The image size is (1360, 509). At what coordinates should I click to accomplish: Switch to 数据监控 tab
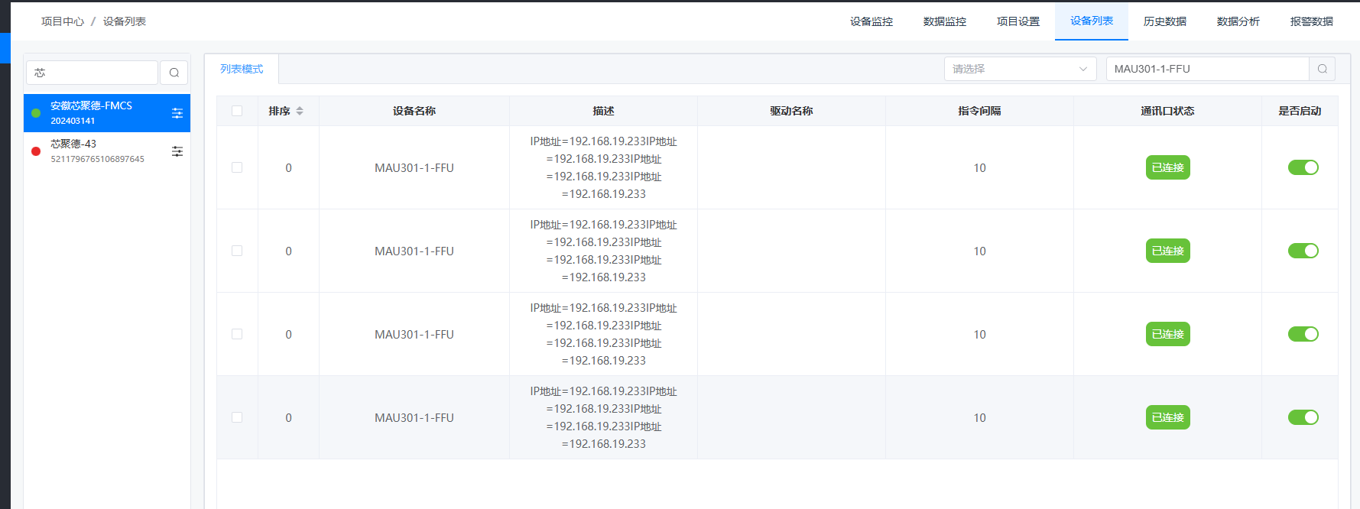pyautogui.click(x=945, y=21)
